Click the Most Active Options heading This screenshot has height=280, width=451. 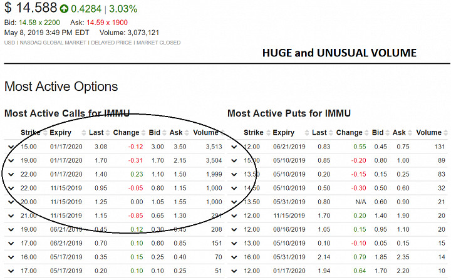61,86
